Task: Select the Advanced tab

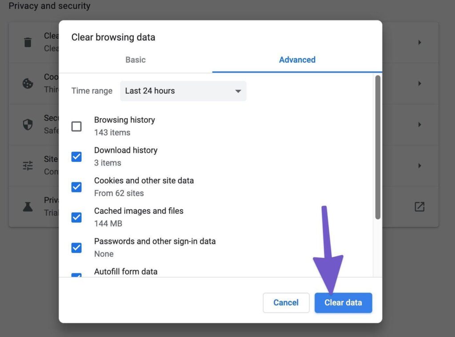Action: [x=297, y=60]
